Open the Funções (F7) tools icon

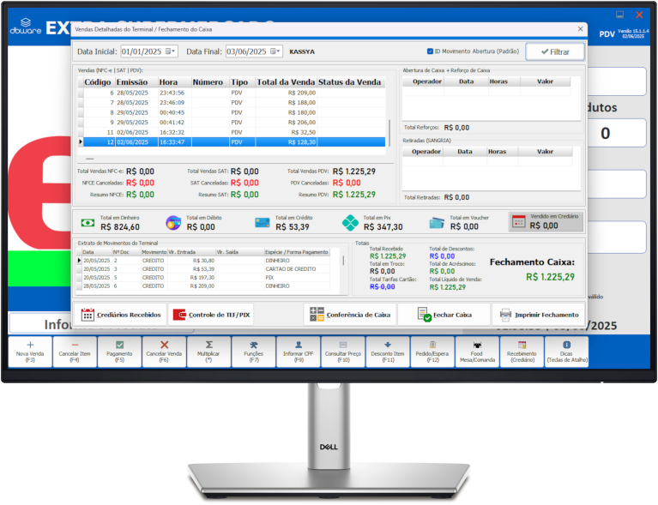[x=254, y=345]
